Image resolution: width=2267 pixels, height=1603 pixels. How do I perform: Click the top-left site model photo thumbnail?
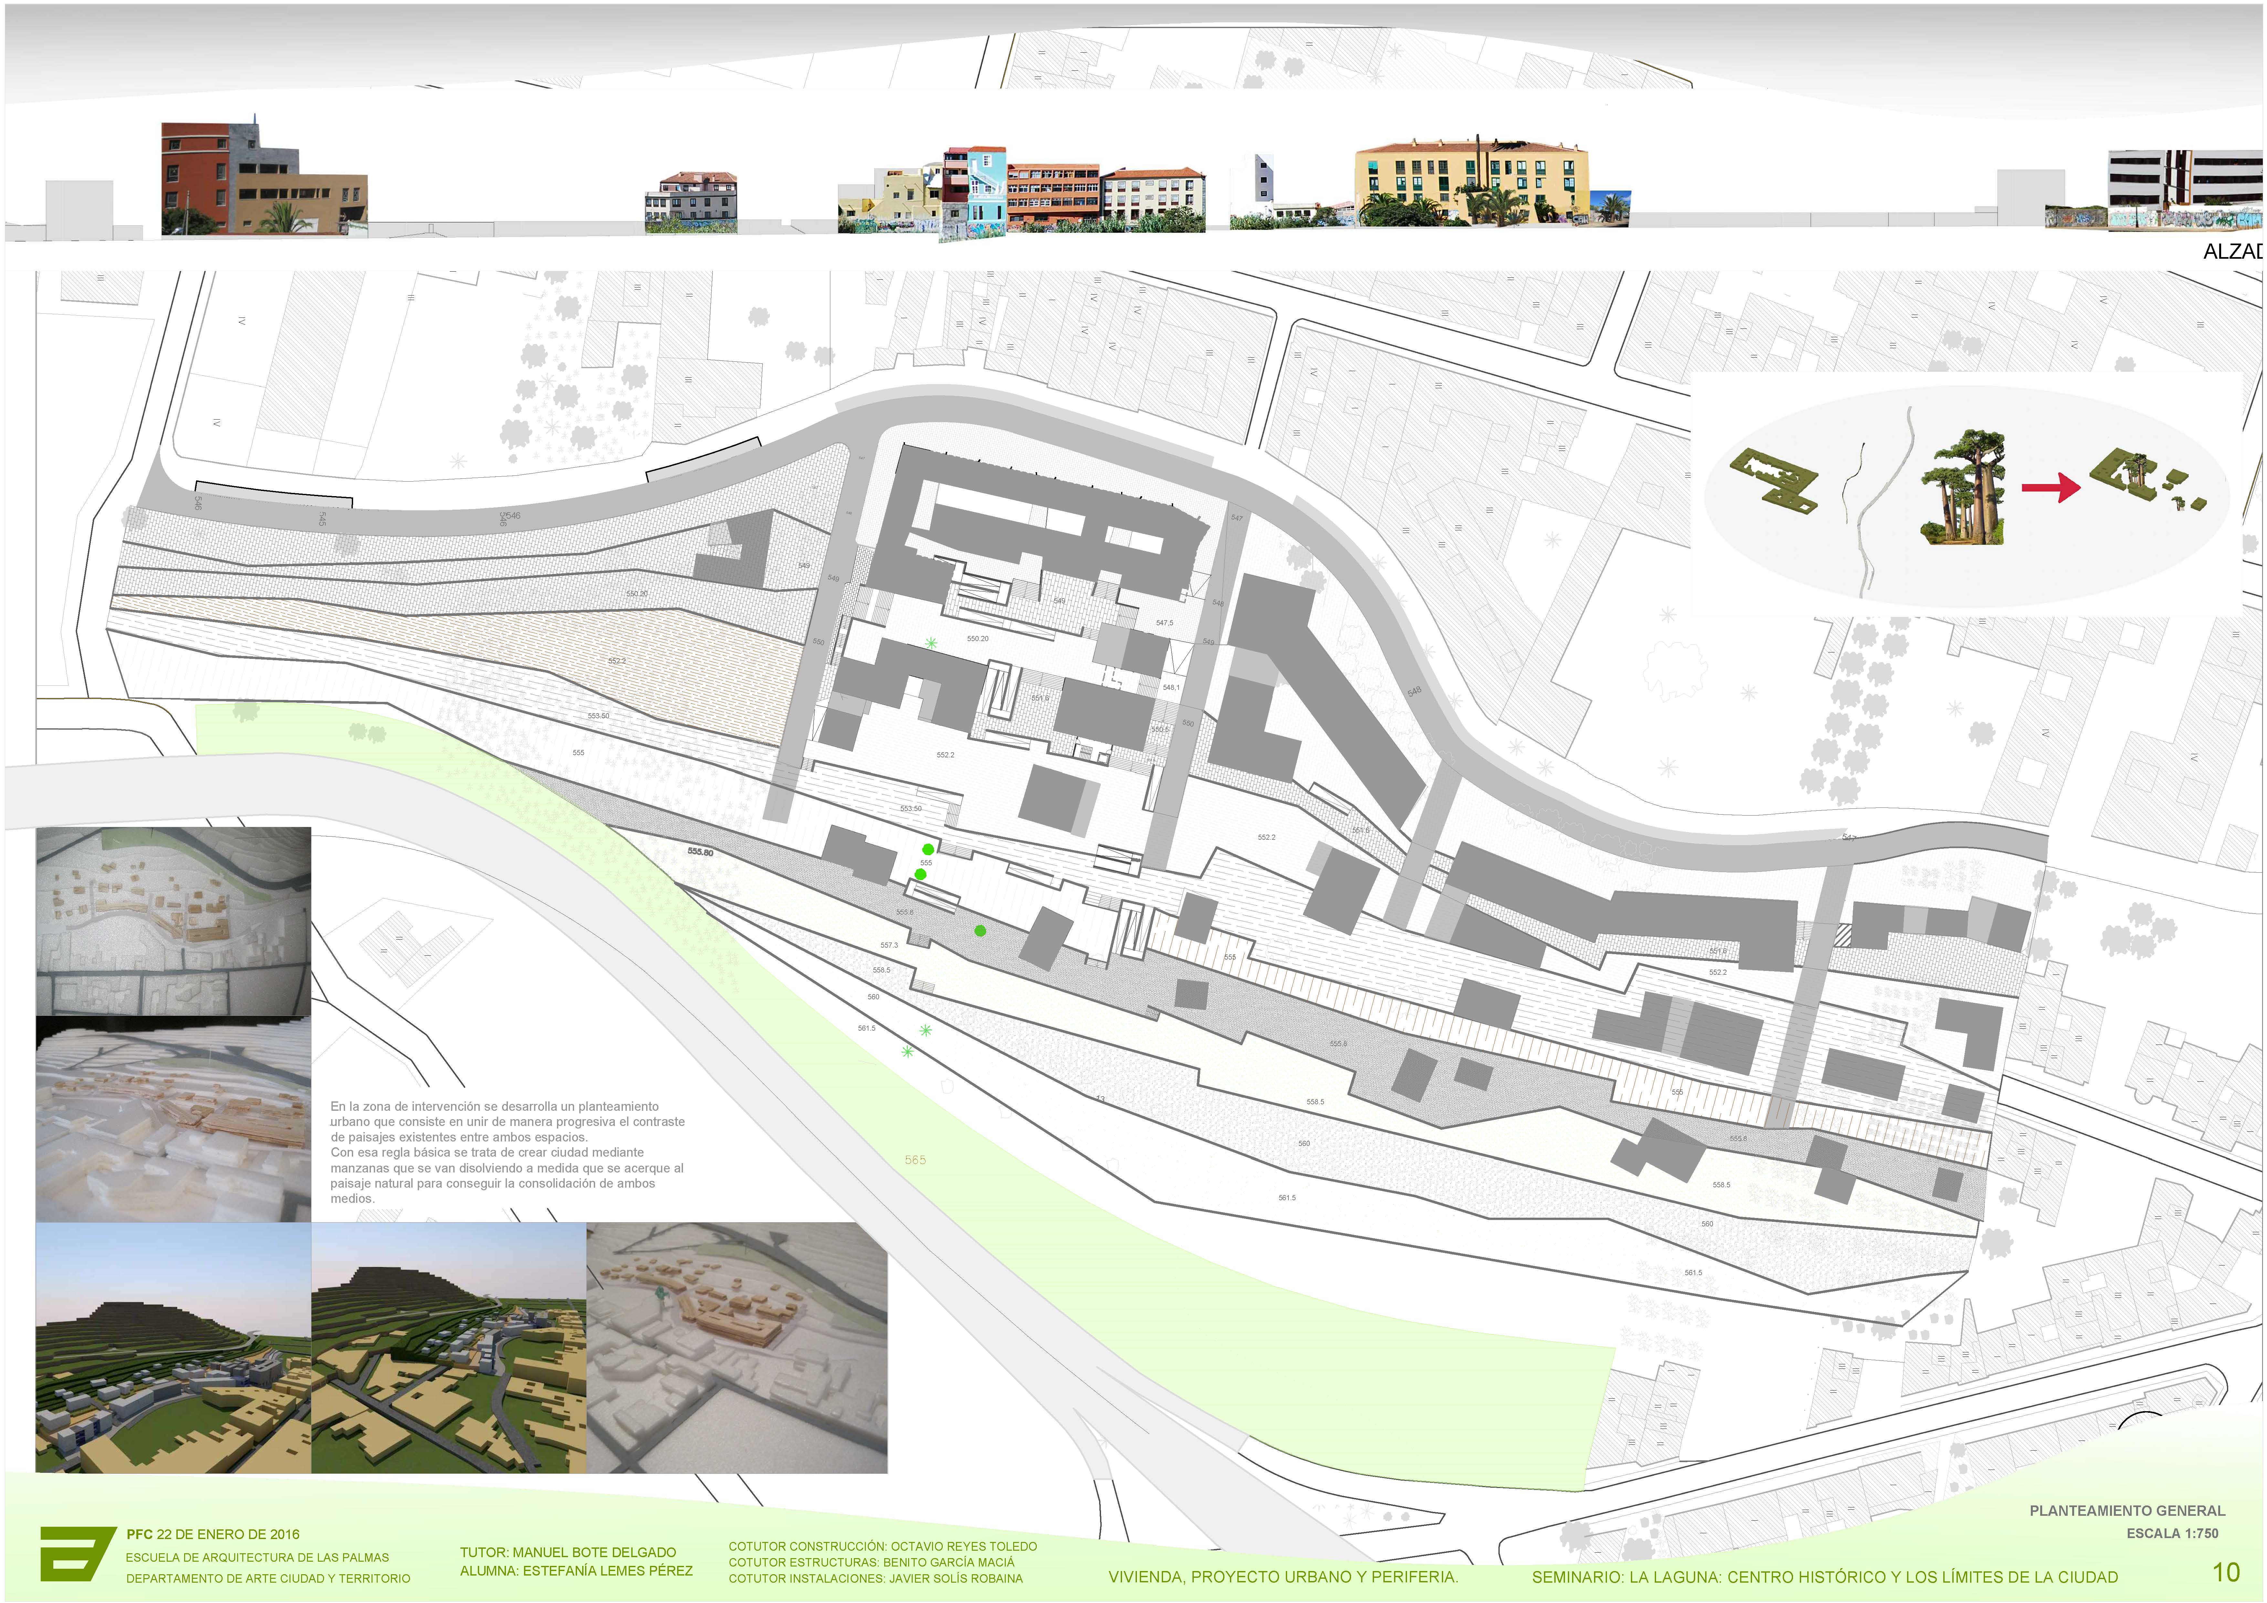[174, 921]
